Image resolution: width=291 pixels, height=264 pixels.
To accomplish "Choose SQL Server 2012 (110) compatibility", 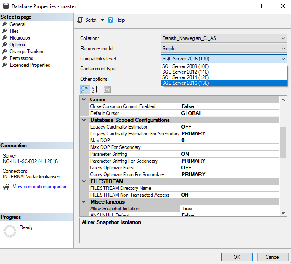I will [224, 72].
